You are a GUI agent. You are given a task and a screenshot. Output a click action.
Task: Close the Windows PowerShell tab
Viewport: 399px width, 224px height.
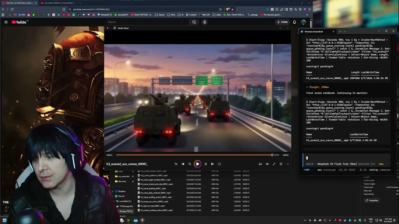pos(333,31)
